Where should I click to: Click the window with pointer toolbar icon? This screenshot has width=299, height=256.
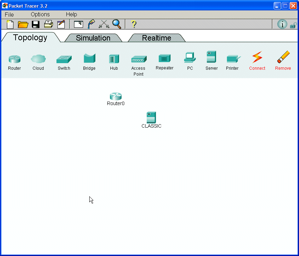point(79,24)
